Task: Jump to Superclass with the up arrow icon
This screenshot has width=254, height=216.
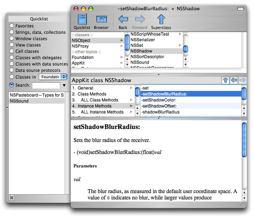Action: [x=161, y=19]
